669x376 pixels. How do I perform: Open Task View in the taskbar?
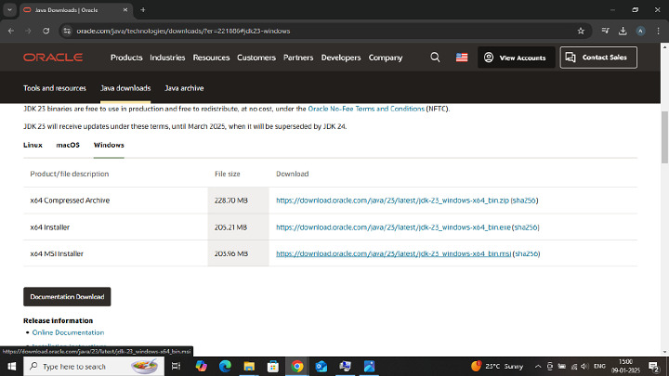[176, 366]
